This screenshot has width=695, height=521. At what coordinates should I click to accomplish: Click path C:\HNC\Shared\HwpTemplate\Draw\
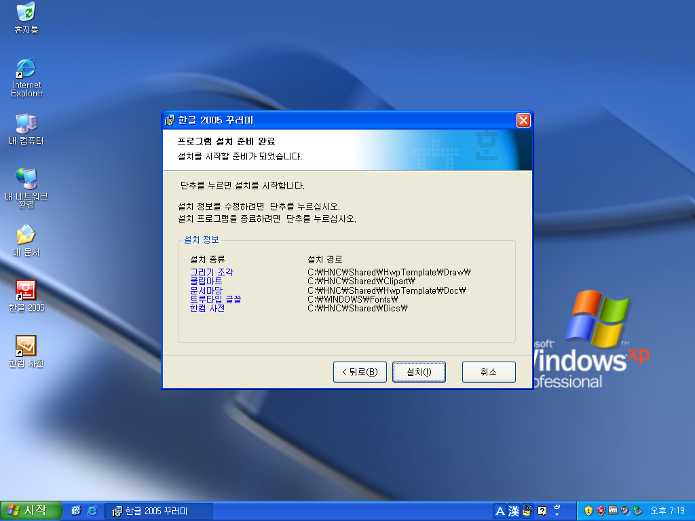click(x=389, y=272)
